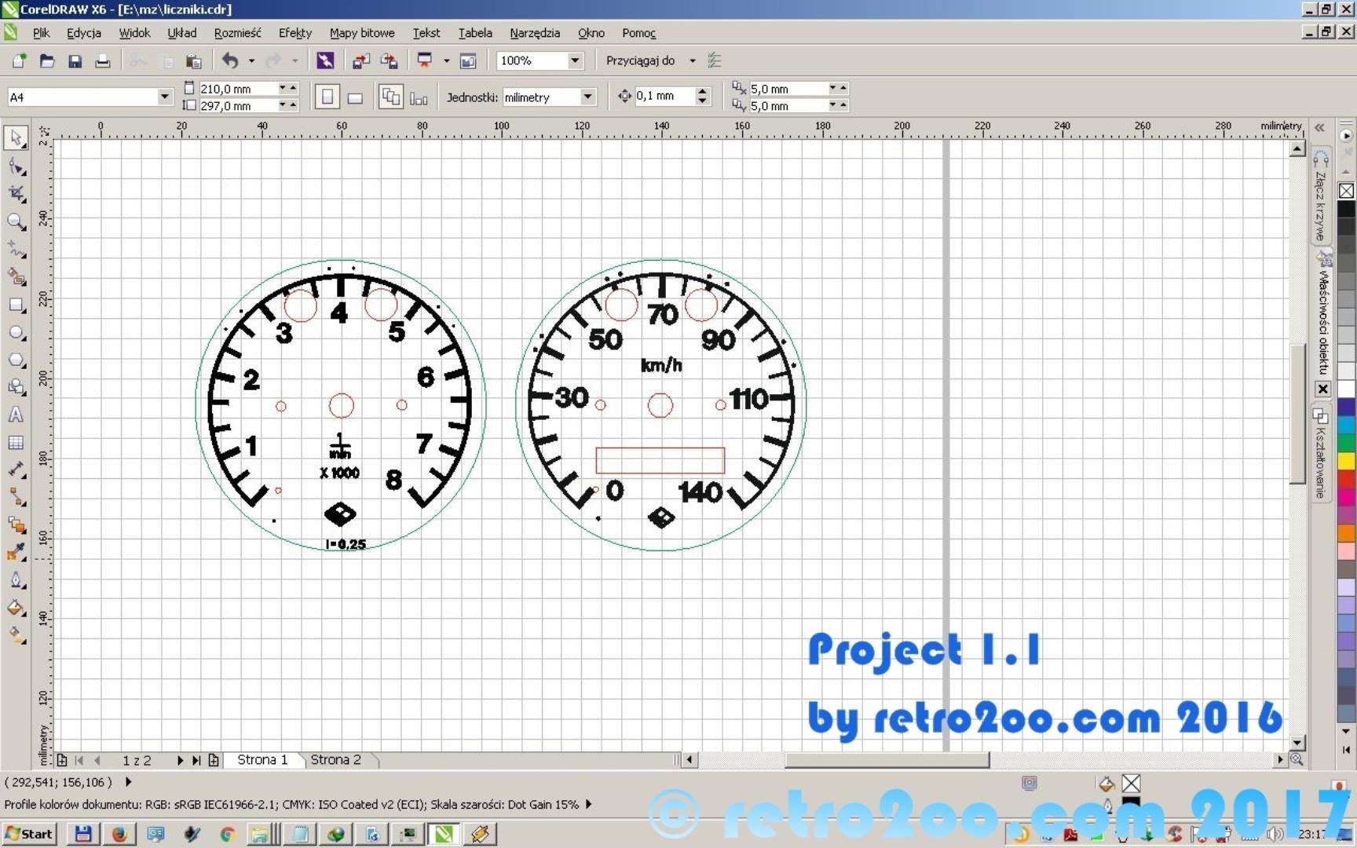This screenshot has height=848, width=1357.
Task: Expand the A4 page size dropdown
Action: point(164,97)
